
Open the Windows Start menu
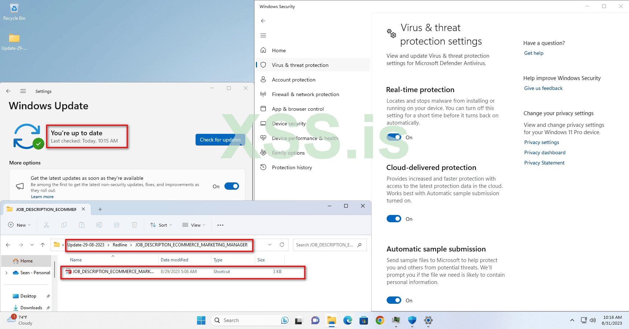[201, 321]
